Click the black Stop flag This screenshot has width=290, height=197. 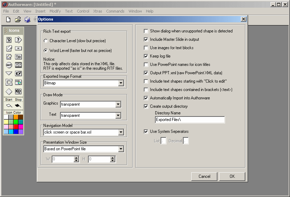[x=18, y=105]
